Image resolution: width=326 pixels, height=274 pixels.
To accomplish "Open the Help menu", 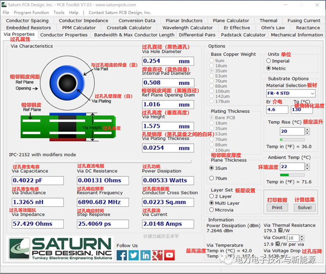I will (74, 13).
